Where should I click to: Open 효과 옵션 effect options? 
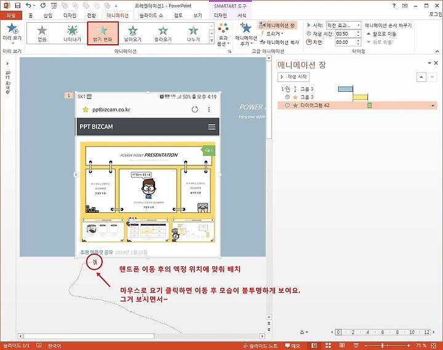coord(223,34)
